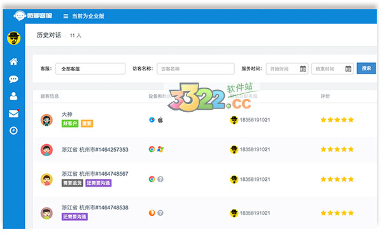Click the blue 搜索 button
382x233 pixels.
tap(366, 69)
